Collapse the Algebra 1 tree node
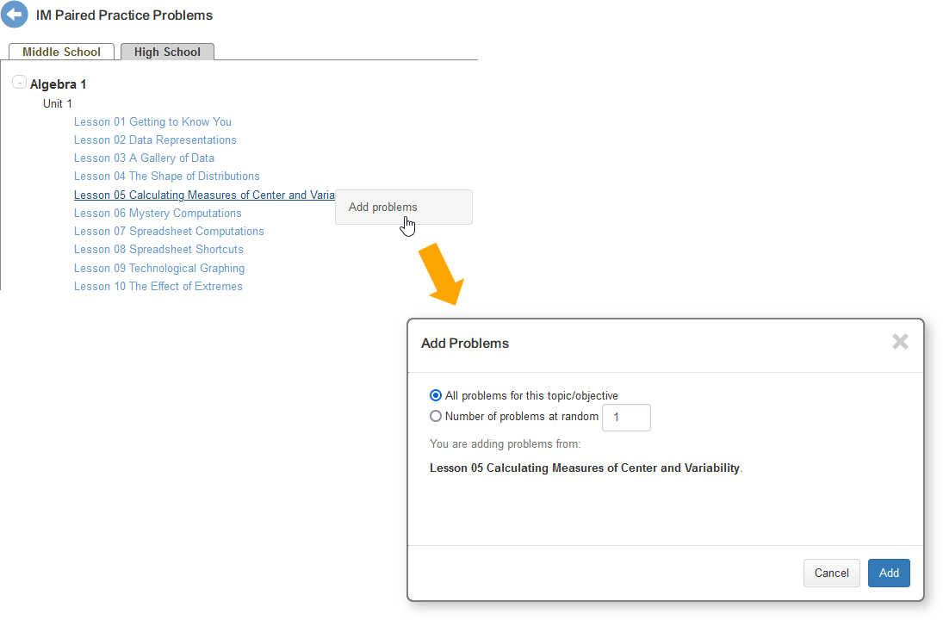 (x=19, y=83)
